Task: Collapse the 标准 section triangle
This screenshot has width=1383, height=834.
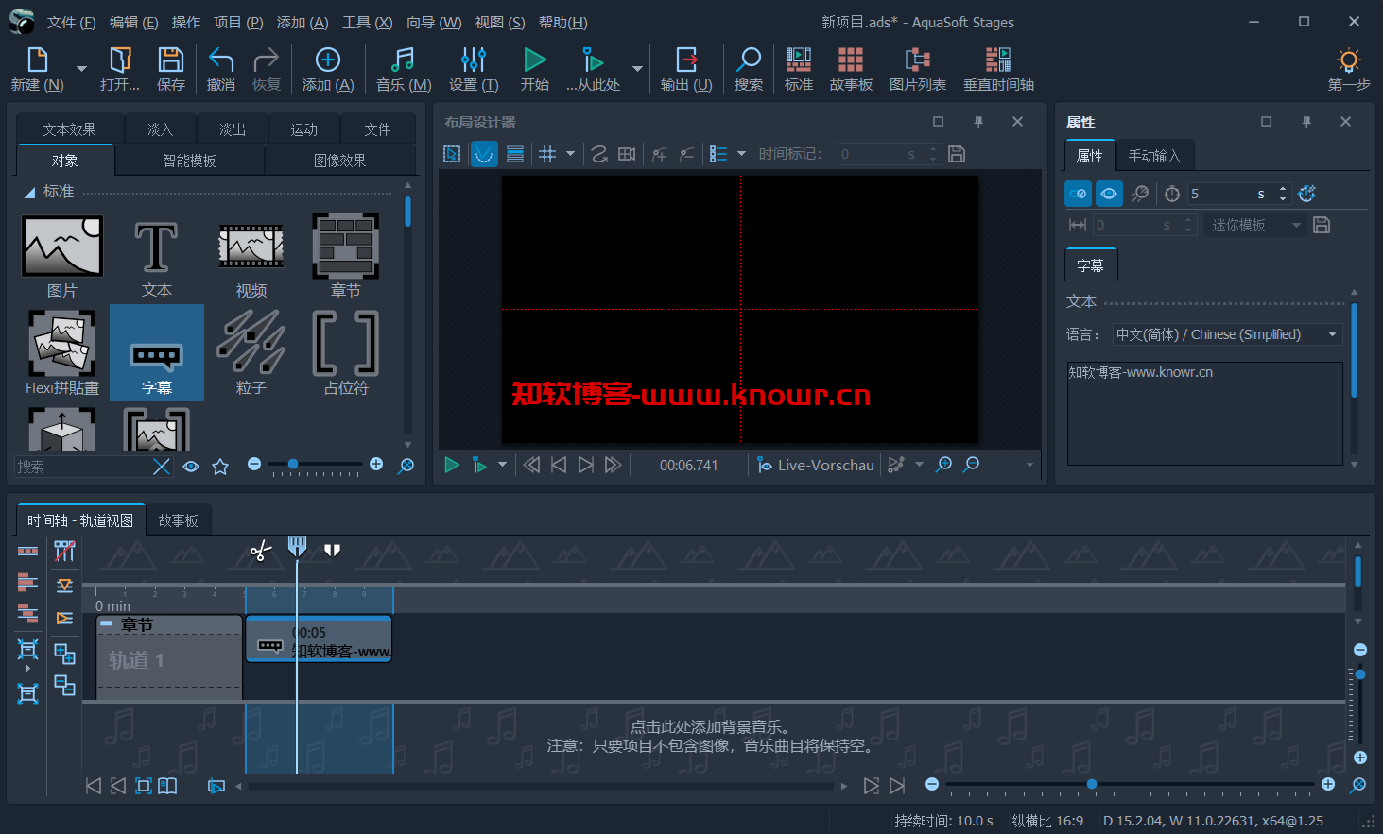Action: tap(29, 193)
